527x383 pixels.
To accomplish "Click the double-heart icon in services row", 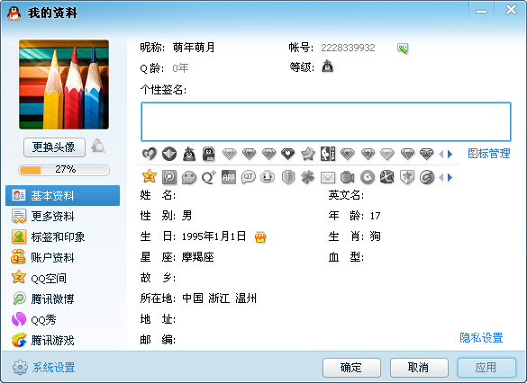I will click(x=150, y=154).
